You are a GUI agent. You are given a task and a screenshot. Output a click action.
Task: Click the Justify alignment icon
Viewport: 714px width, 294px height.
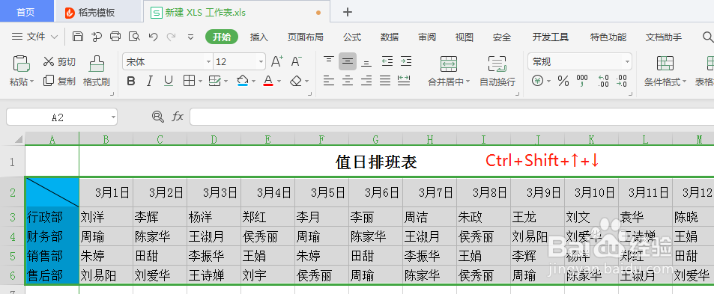385,81
